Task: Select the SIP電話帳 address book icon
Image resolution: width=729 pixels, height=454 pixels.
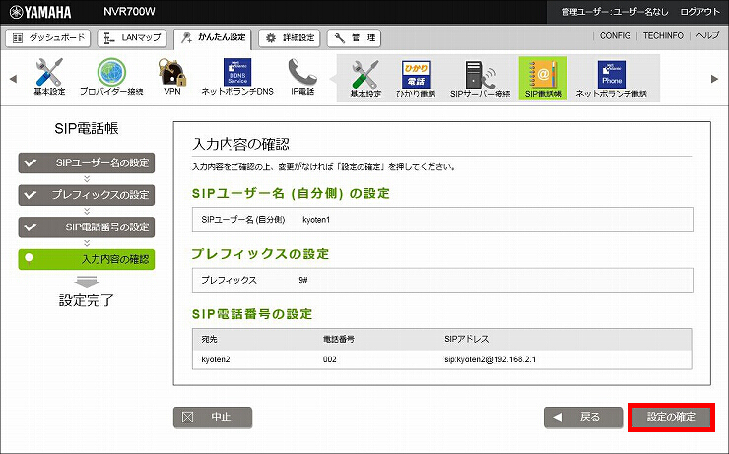Action: pyautogui.click(x=543, y=79)
